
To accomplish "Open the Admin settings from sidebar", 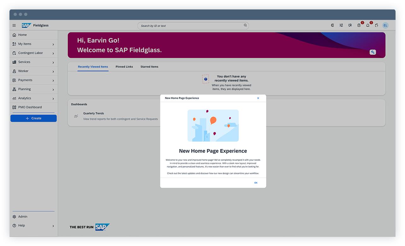I will 22,217.
